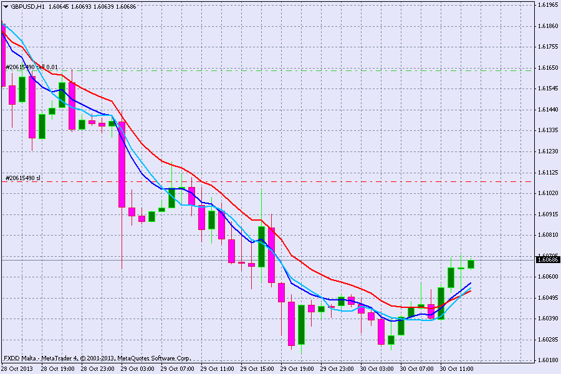The image size is (561, 374).
Task: Click the 29 Oct 03:00 time label
Action: pos(137,369)
